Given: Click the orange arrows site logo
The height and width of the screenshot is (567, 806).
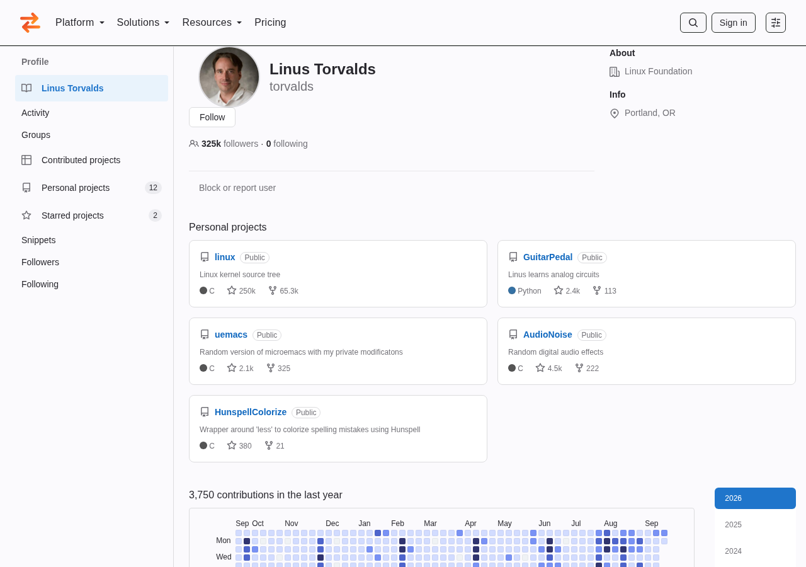Looking at the screenshot, I should (x=30, y=23).
